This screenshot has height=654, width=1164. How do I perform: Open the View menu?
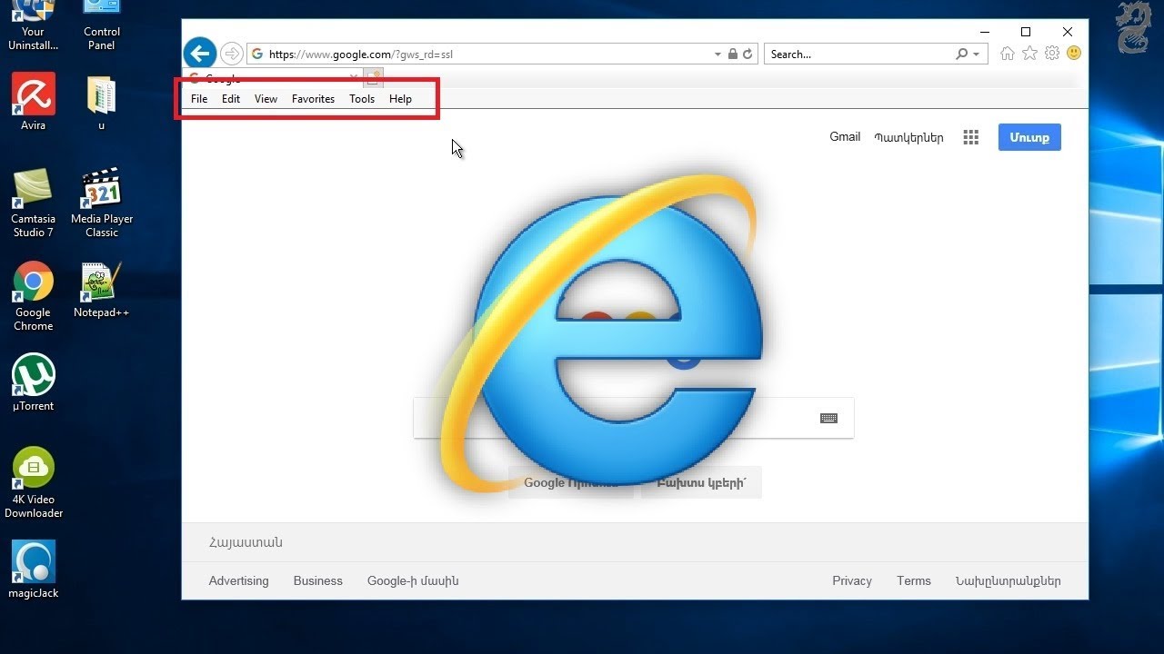click(x=266, y=99)
